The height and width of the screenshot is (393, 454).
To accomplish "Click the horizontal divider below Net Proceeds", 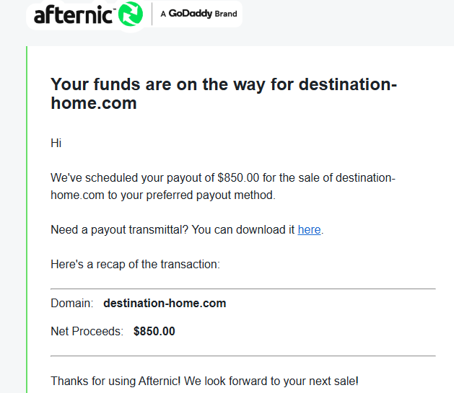I will (243, 356).
